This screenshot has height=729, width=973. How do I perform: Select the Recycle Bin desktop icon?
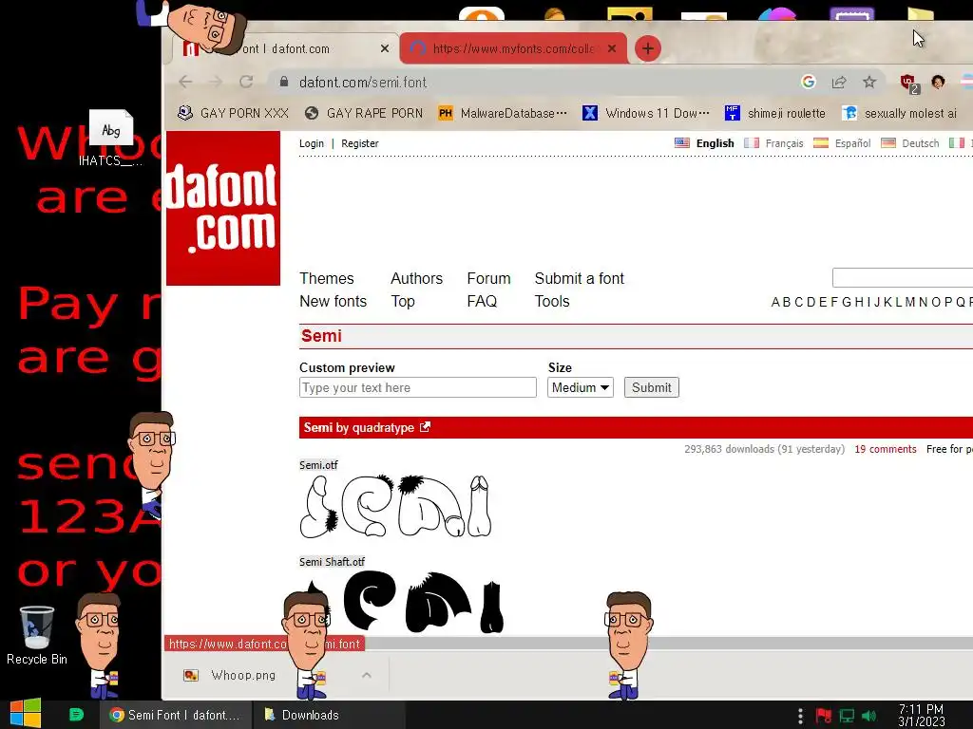[x=37, y=635]
